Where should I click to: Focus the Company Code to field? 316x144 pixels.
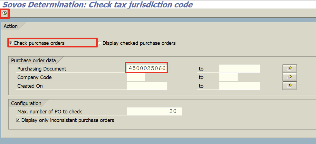(228, 77)
